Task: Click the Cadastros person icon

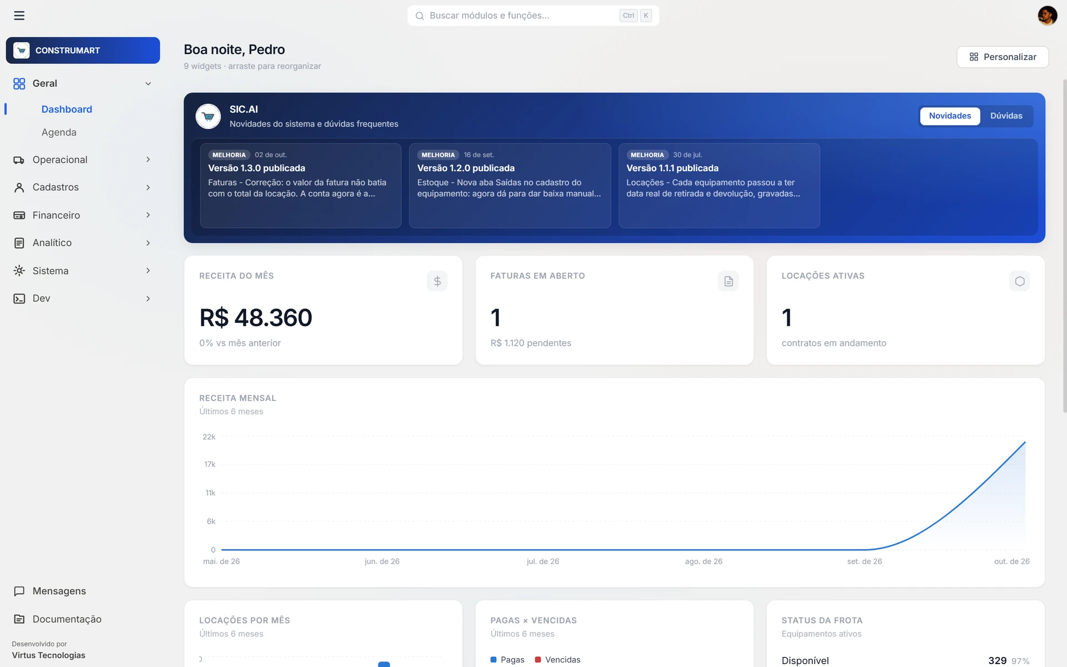Action: click(19, 187)
